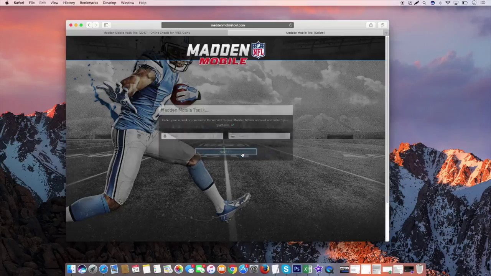Screen dimensions: 491x276
Task: Click the Madden NFL Mobile logo
Action: coord(226,53)
